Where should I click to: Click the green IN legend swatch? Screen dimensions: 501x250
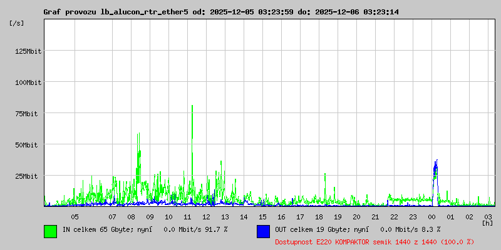(x=50, y=231)
